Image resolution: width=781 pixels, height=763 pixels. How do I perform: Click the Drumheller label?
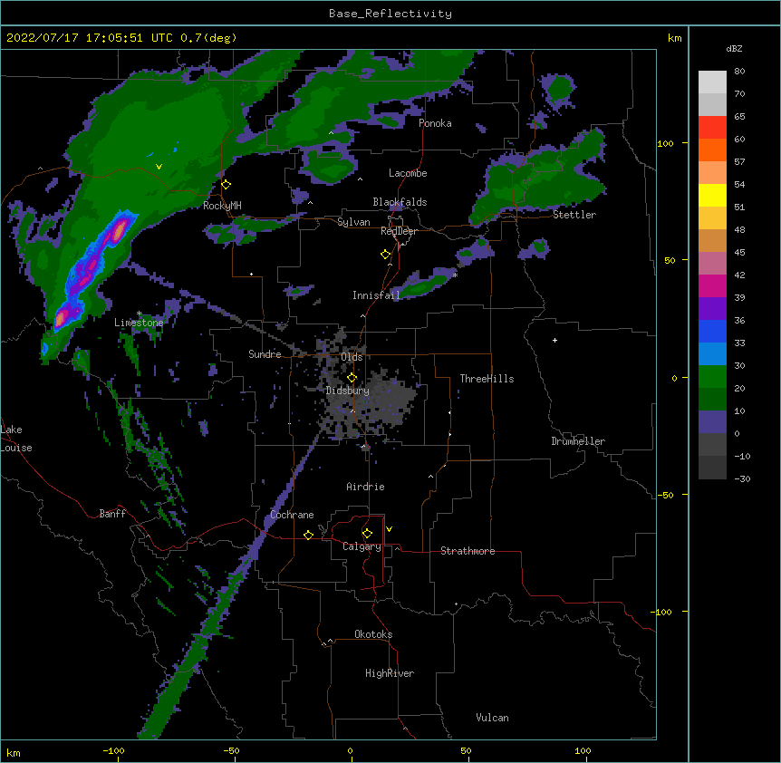point(578,441)
